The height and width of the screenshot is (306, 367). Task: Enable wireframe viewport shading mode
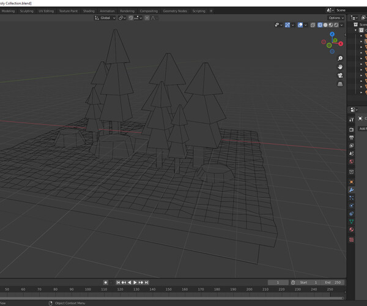point(320,25)
